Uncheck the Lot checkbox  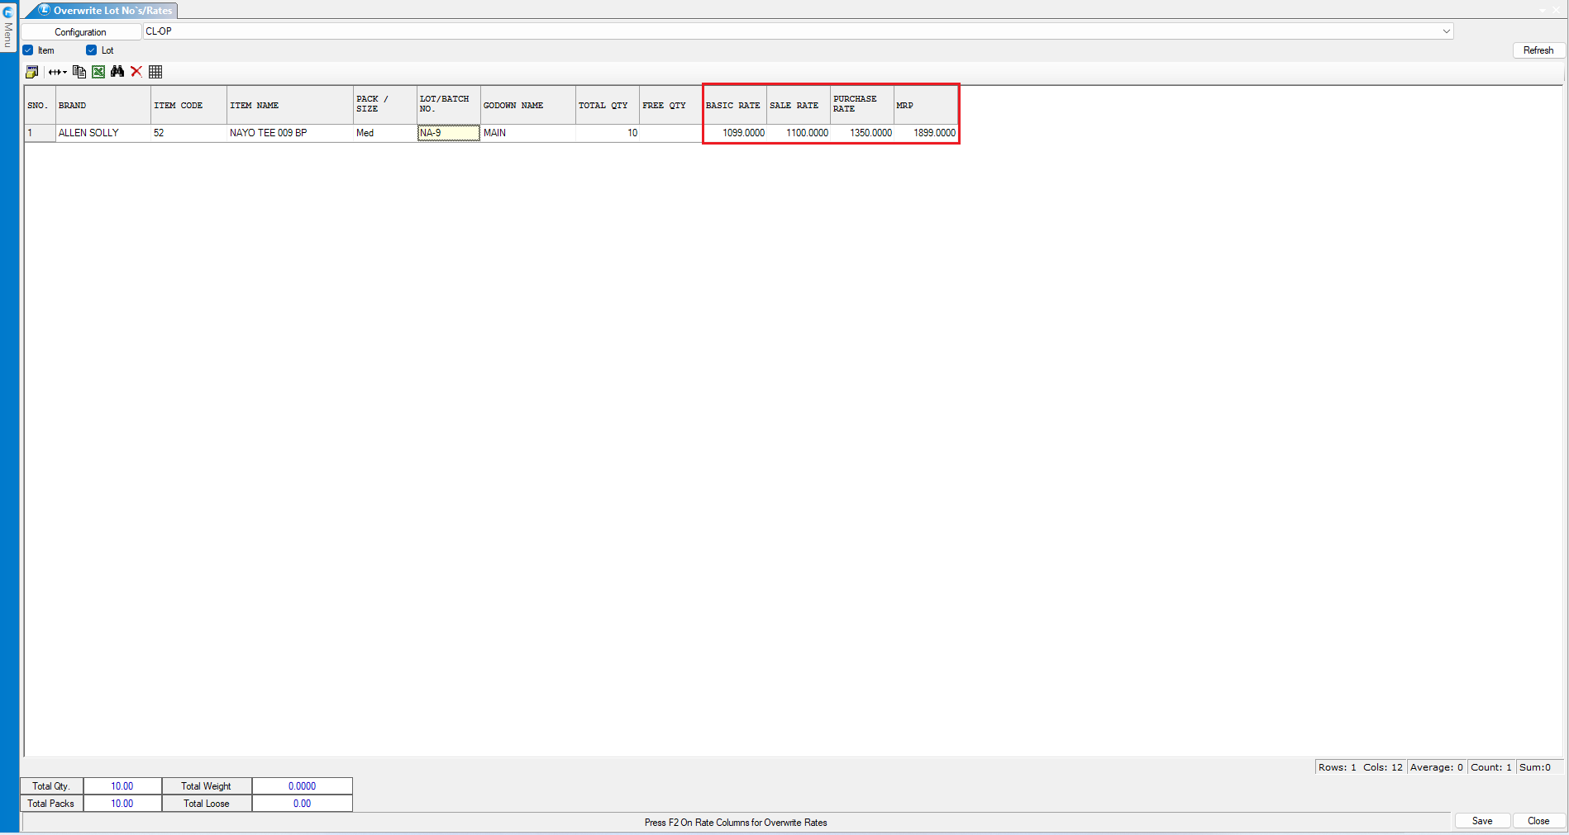92,50
